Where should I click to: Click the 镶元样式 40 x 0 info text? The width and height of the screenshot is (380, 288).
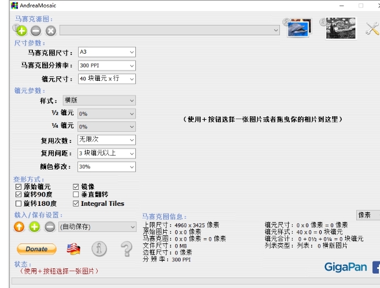(x=304, y=232)
